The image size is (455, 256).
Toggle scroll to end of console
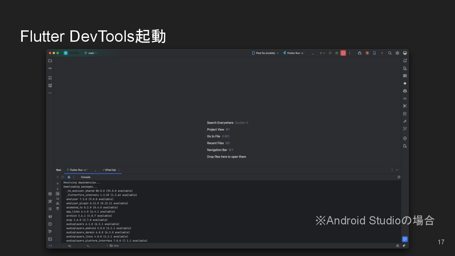(58, 198)
